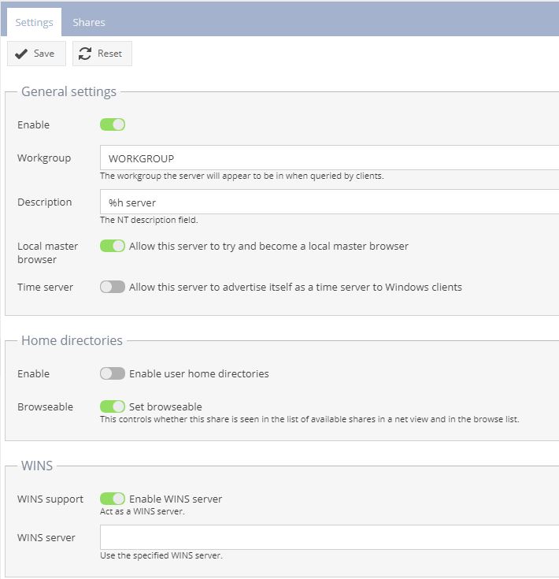Turn off the Browseable switch
The width and height of the screenshot is (559, 579).
click(113, 406)
